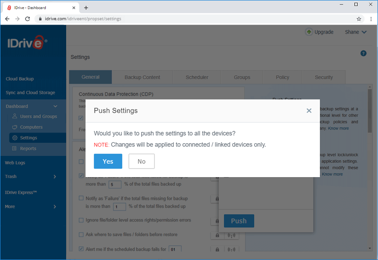Image resolution: width=378 pixels, height=260 pixels.
Task: Toggle Alert me if scheduled backup fails
Action: coord(81,249)
